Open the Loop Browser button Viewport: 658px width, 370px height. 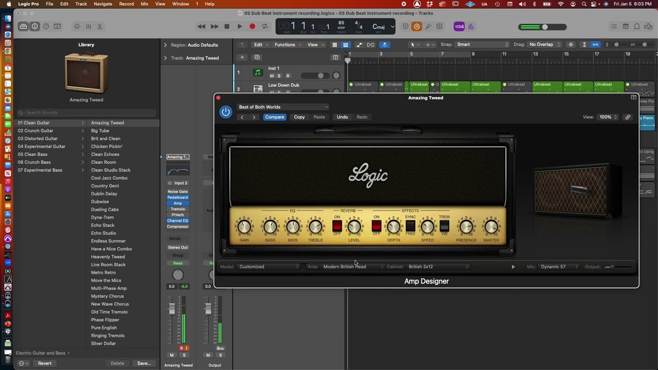point(637,26)
